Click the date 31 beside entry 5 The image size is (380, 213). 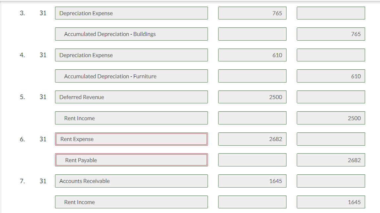[x=43, y=97]
